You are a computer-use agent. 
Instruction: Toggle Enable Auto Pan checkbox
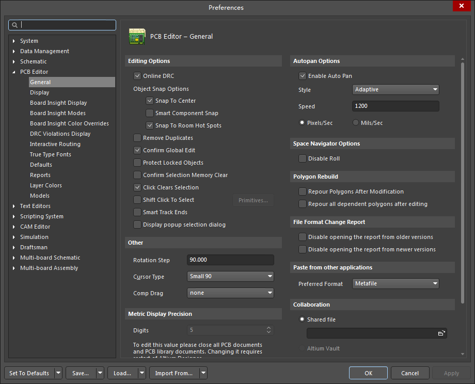pyautogui.click(x=303, y=76)
